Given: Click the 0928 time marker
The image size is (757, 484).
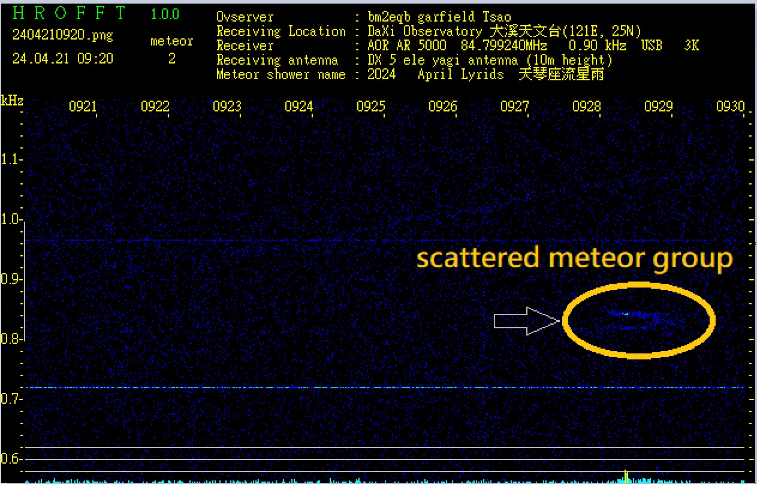Looking at the screenshot, I should coord(586,107).
